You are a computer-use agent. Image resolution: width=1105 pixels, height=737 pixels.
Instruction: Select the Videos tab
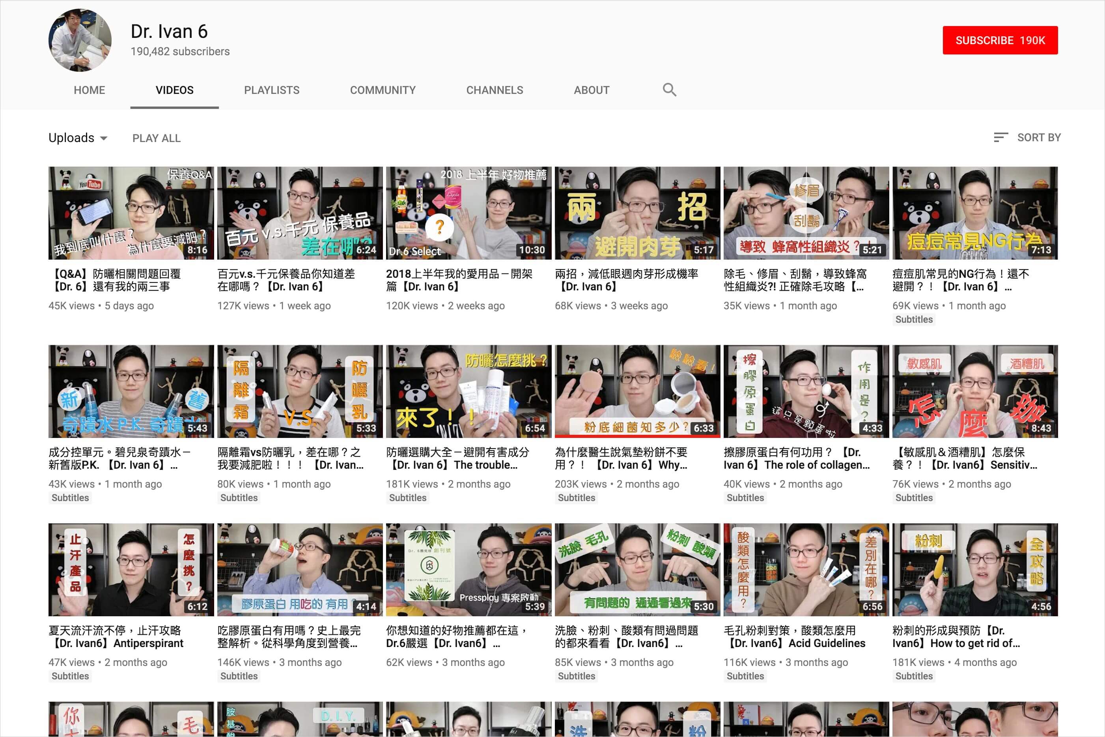[174, 90]
